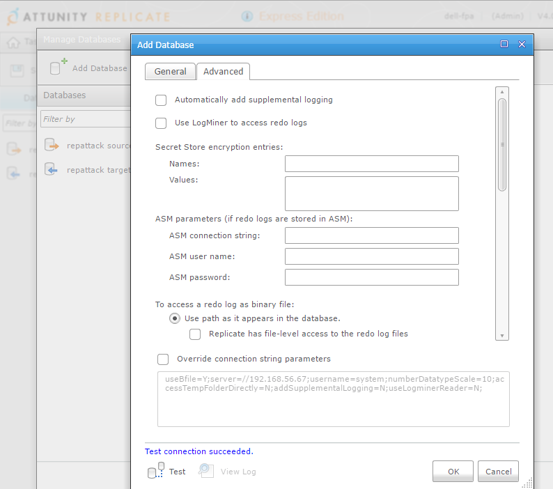This screenshot has height=489, width=553.
Task: Click the ASM user name field
Action: (x=372, y=256)
